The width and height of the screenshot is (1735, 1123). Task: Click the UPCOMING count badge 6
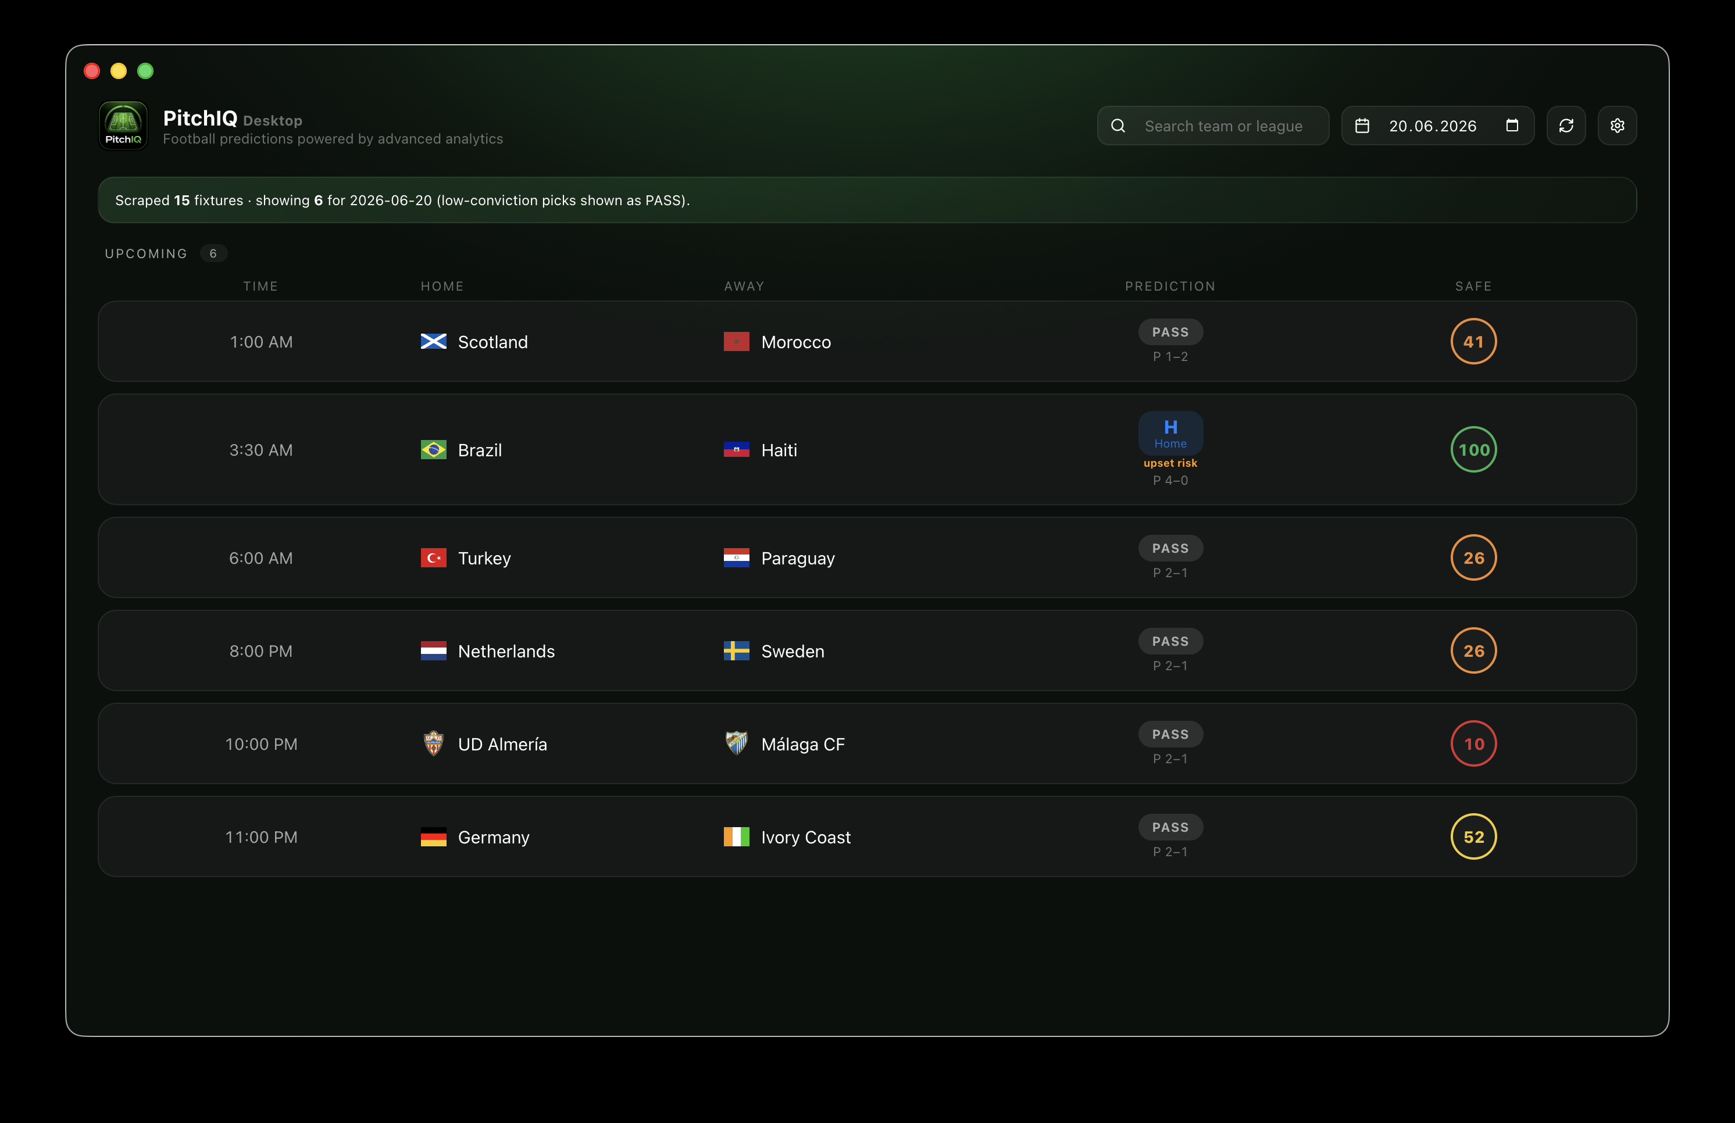(x=213, y=253)
